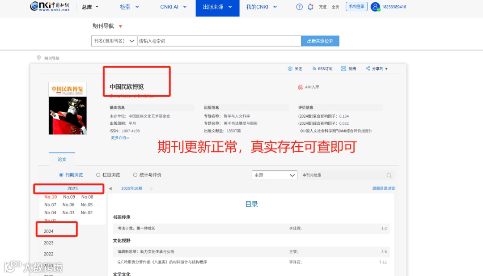Click the 关注 eye icon
Screen dimensions: 483x276
click(x=290, y=69)
